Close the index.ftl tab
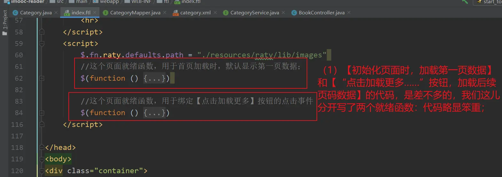502x177 pixels. tap(95, 13)
